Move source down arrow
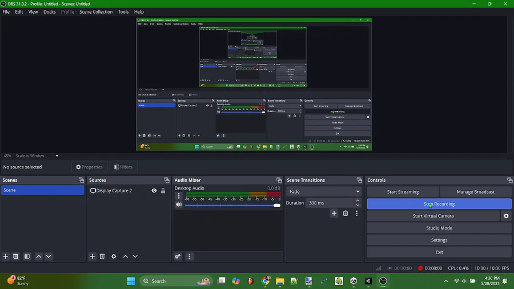This screenshot has height=289, width=514. (x=135, y=256)
